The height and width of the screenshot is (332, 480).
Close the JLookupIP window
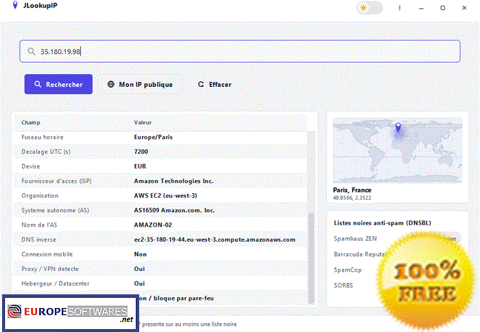pyautogui.click(x=464, y=8)
